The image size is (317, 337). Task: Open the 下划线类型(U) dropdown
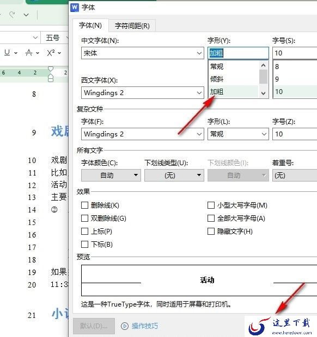pyautogui.click(x=174, y=175)
